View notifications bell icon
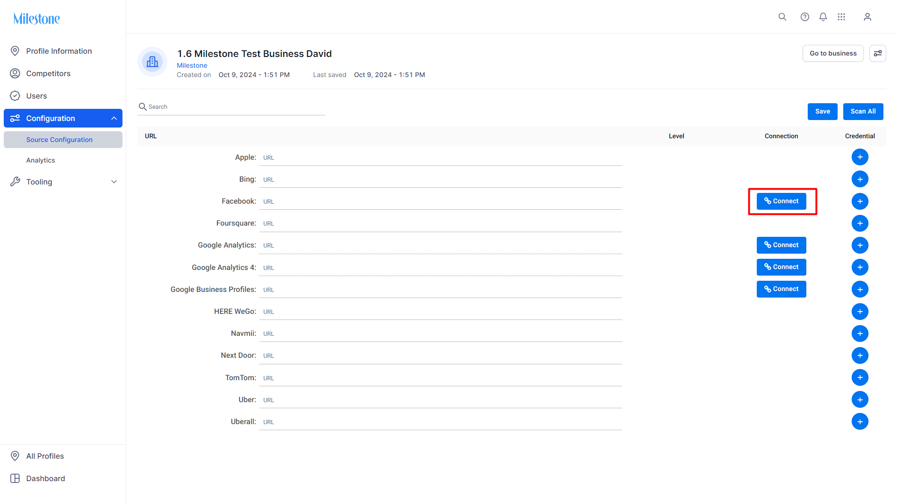Screen dimensions: 897x504 click(823, 17)
